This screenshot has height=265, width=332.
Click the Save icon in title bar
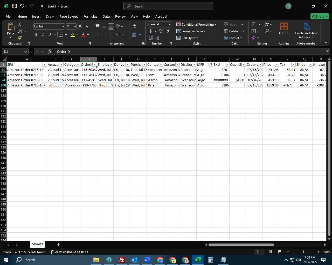click(15, 6)
